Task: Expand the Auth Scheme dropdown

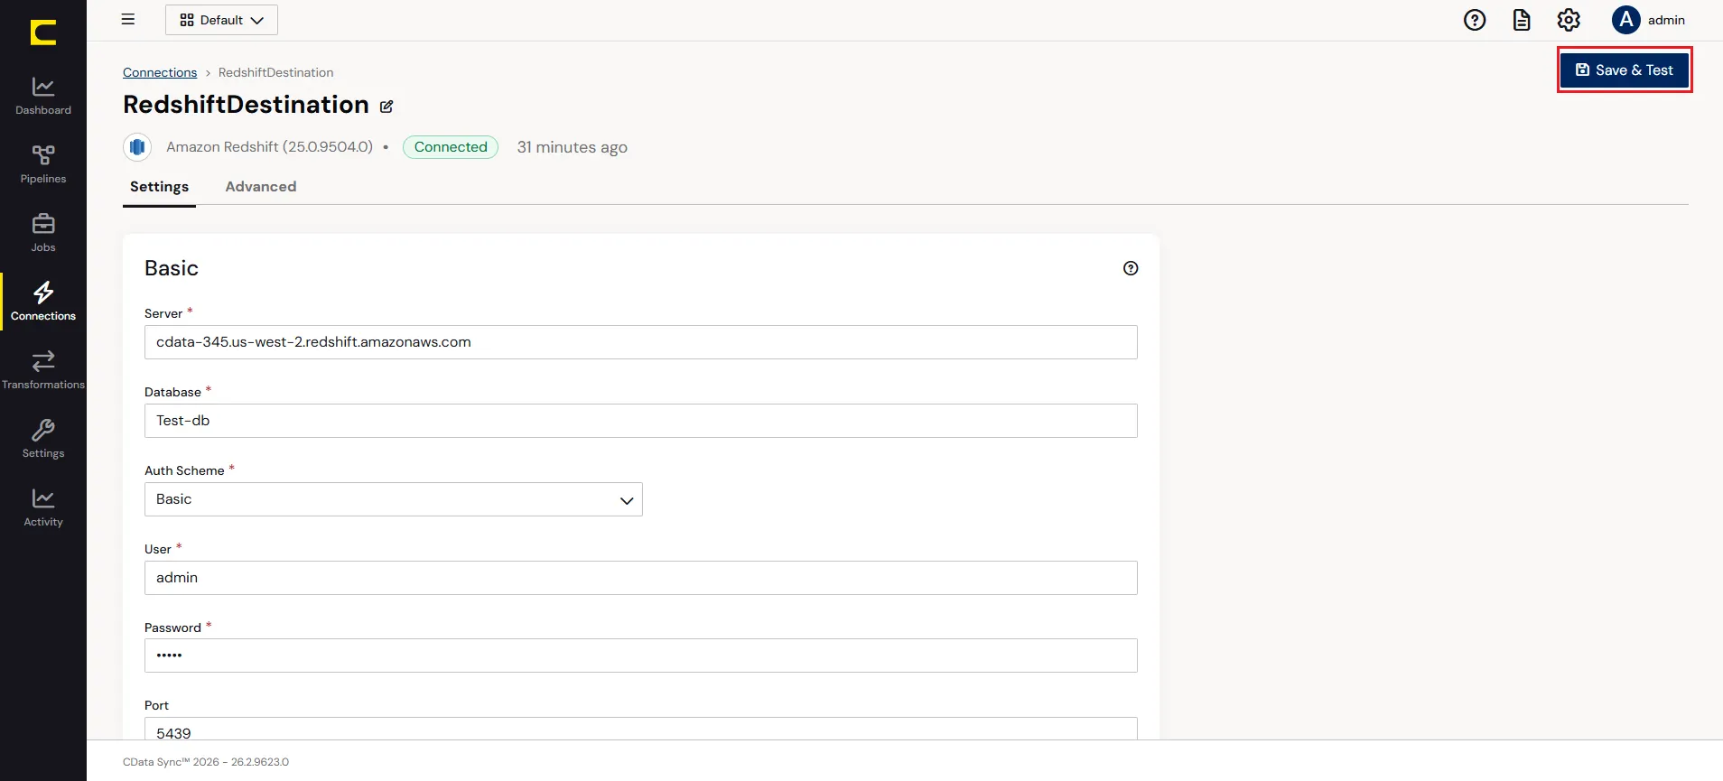Action: pyautogui.click(x=394, y=499)
